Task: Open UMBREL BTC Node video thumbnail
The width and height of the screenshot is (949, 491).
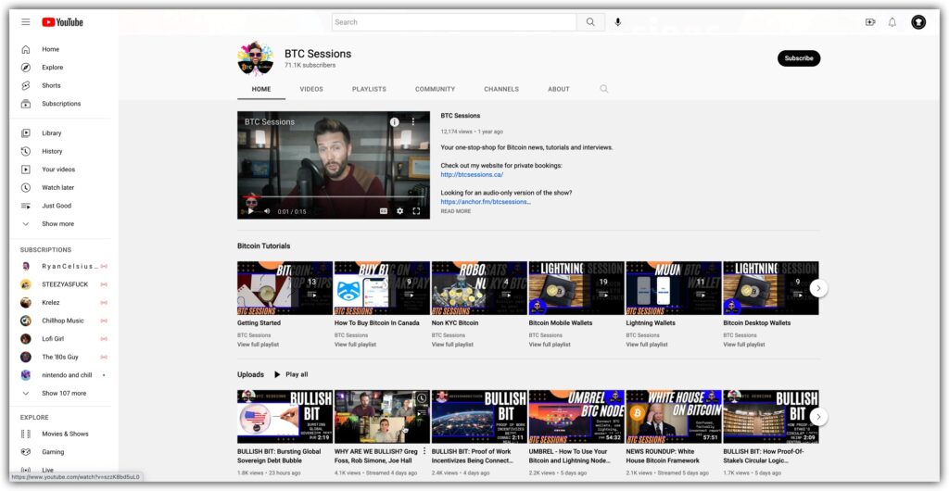Action: 576,417
